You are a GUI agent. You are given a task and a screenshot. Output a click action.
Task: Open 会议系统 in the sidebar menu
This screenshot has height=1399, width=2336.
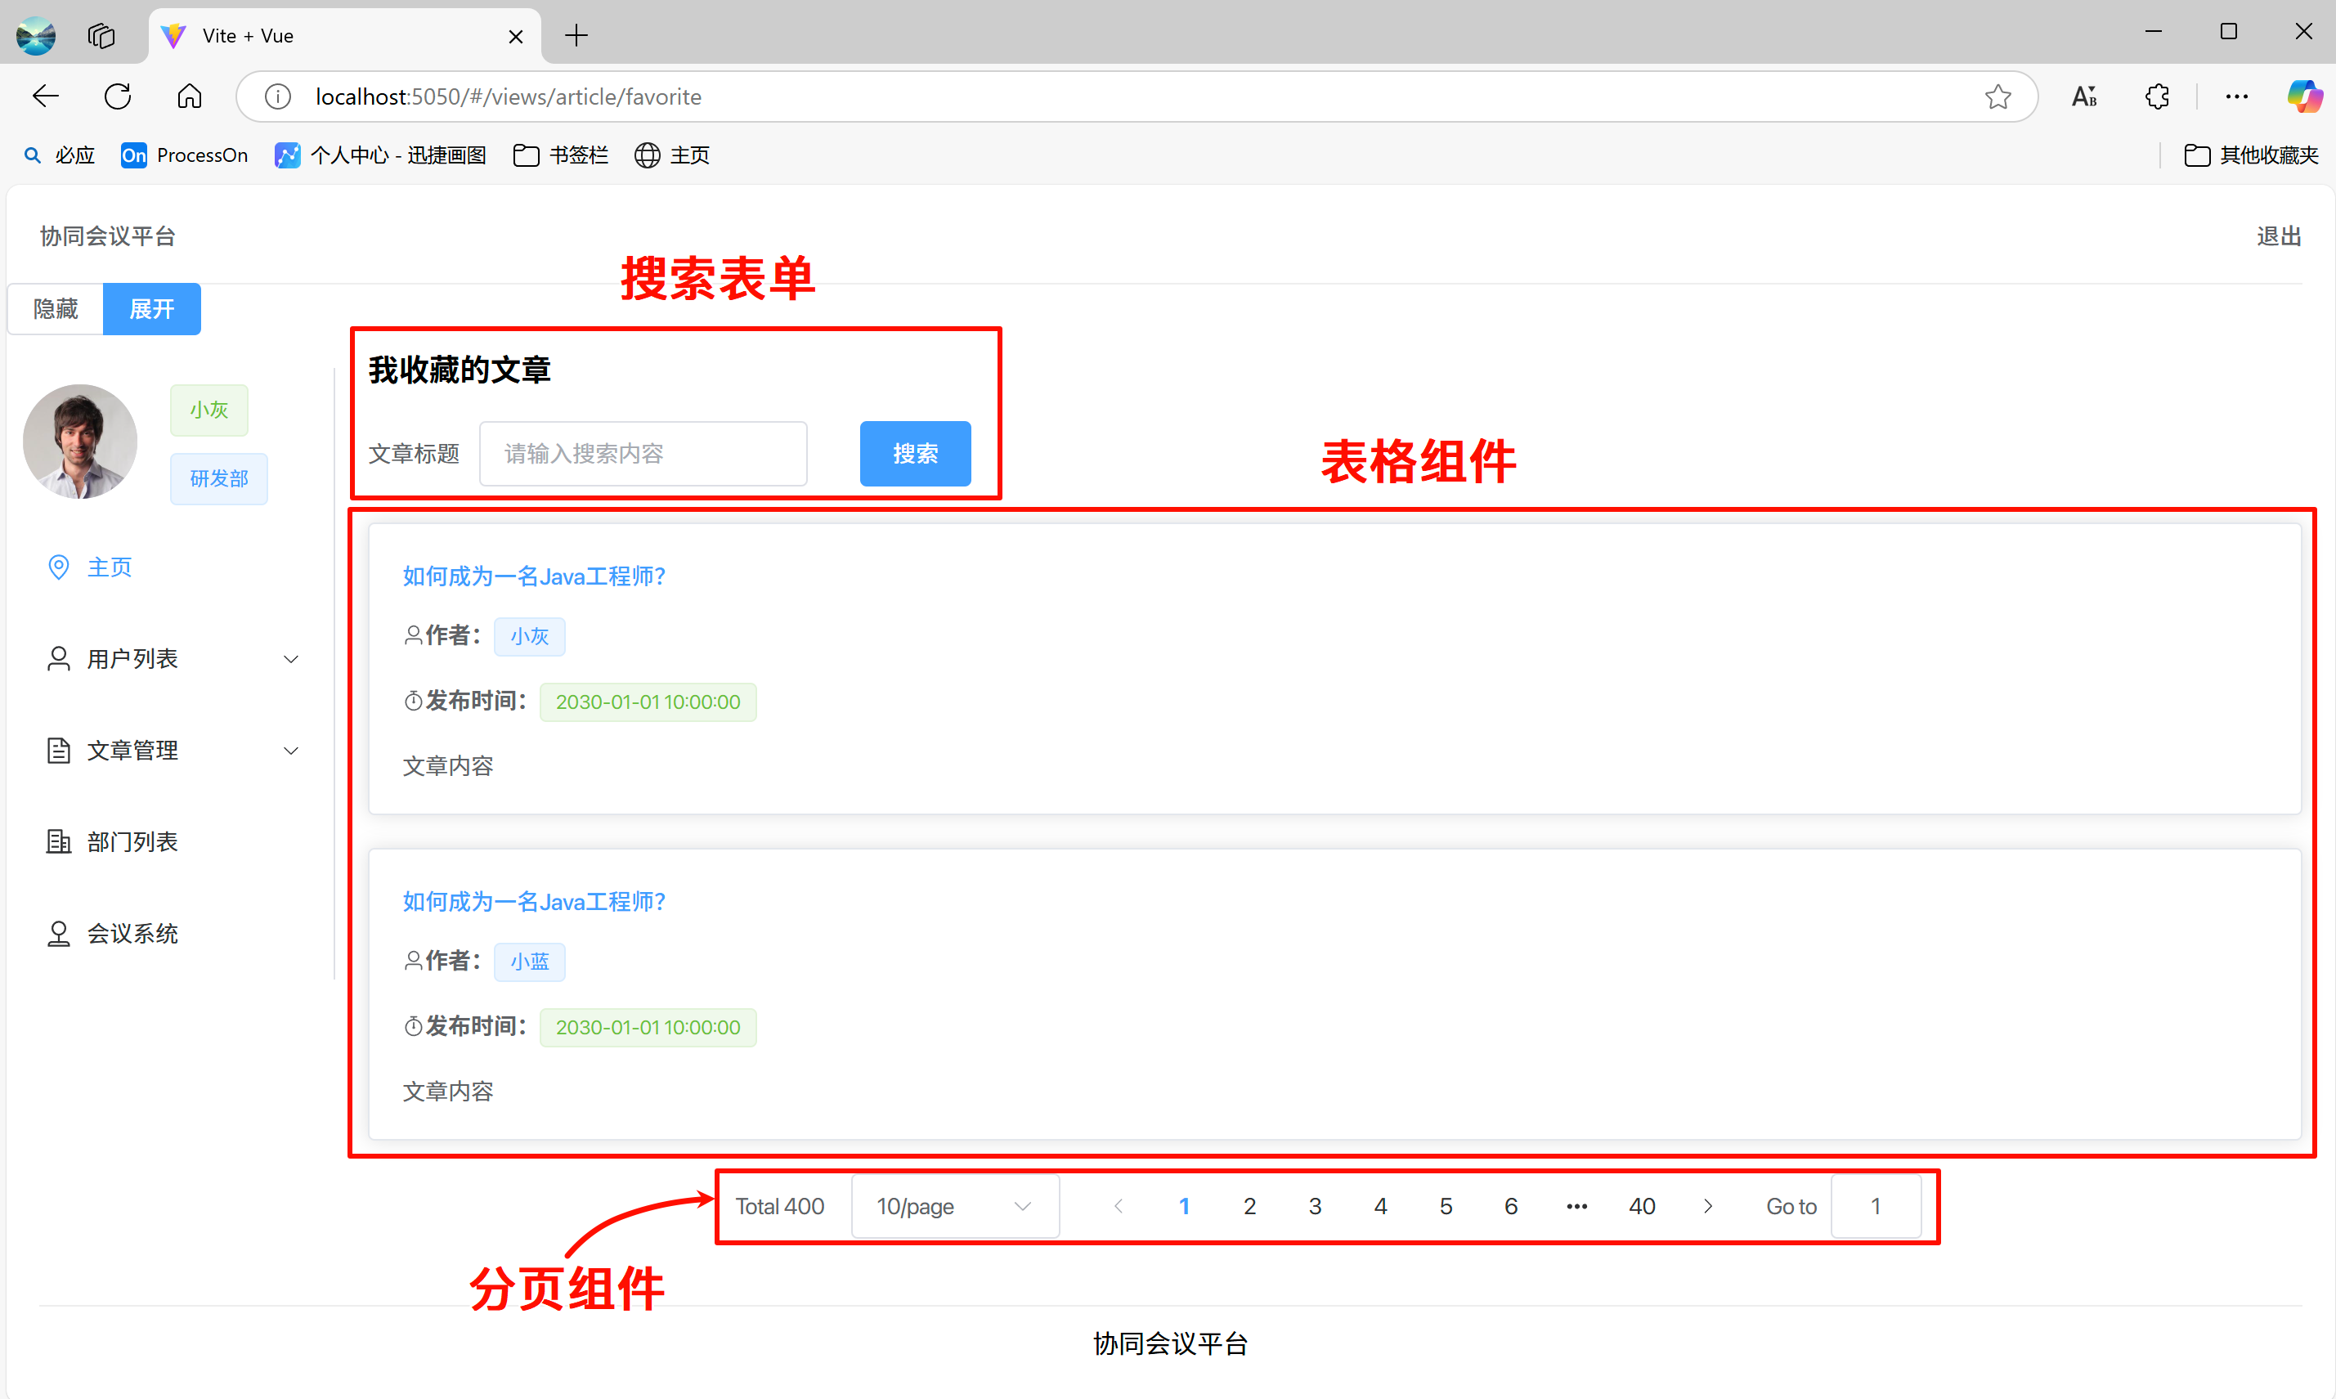point(132,933)
